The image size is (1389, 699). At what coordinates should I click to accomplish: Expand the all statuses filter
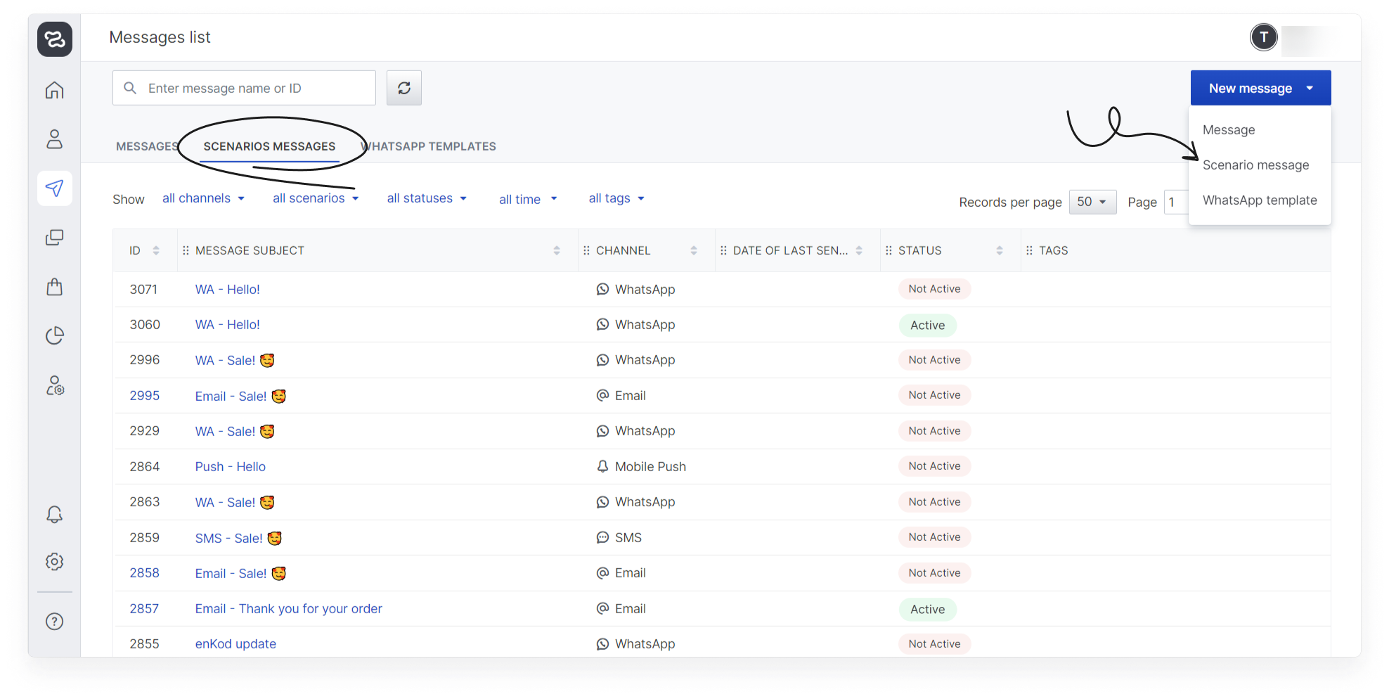[x=427, y=198]
